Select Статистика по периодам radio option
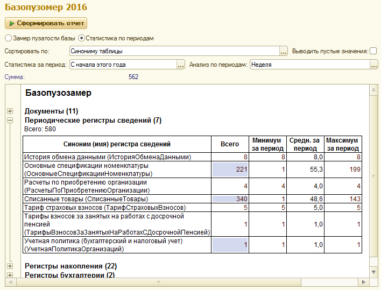381x290 pixels. pos(82,38)
